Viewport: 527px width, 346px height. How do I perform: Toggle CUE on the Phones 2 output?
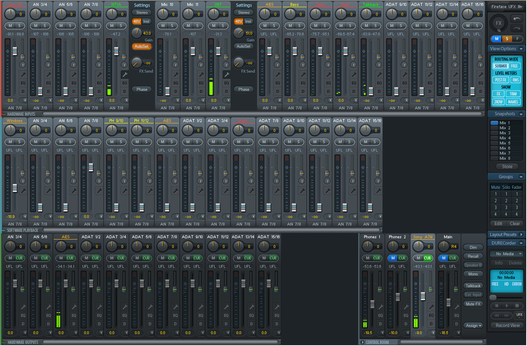point(402,258)
